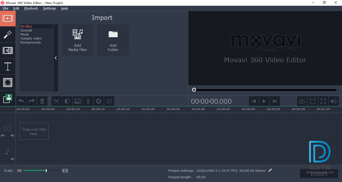Click the microphone Record Audio icon
This screenshot has height=182, width=342.
tap(88, 101)
